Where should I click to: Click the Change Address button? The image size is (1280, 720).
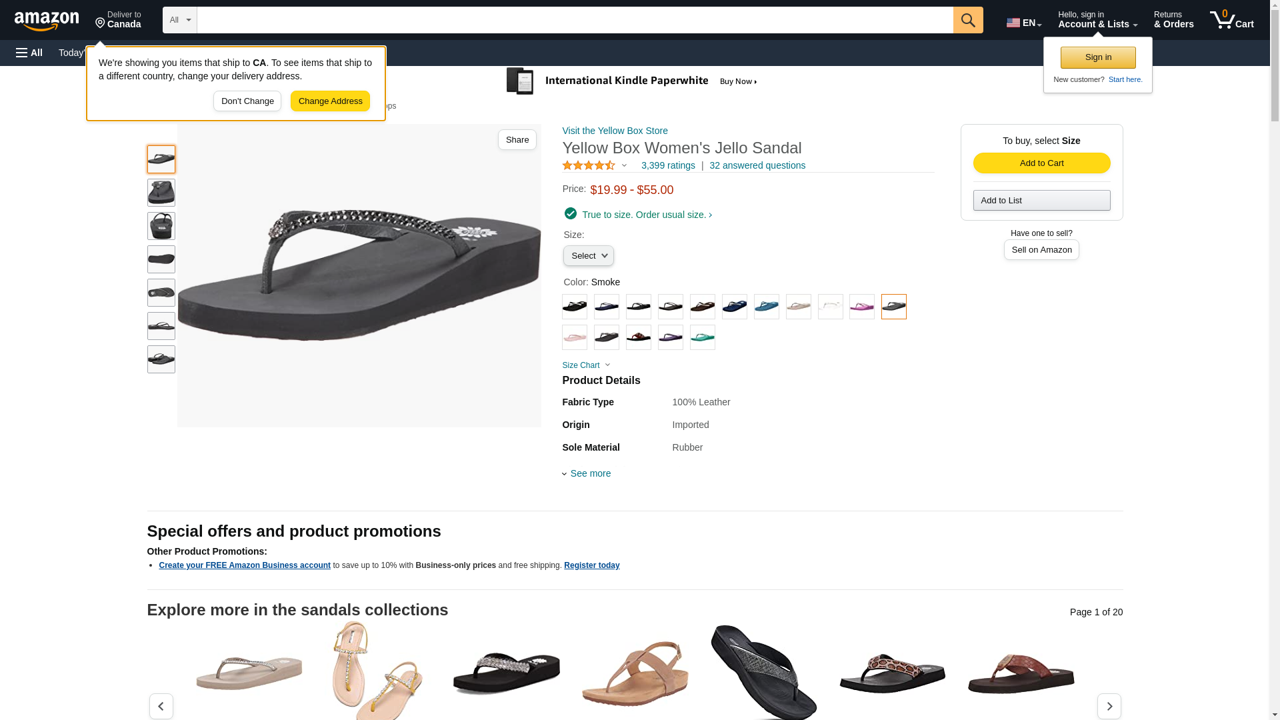330,101
